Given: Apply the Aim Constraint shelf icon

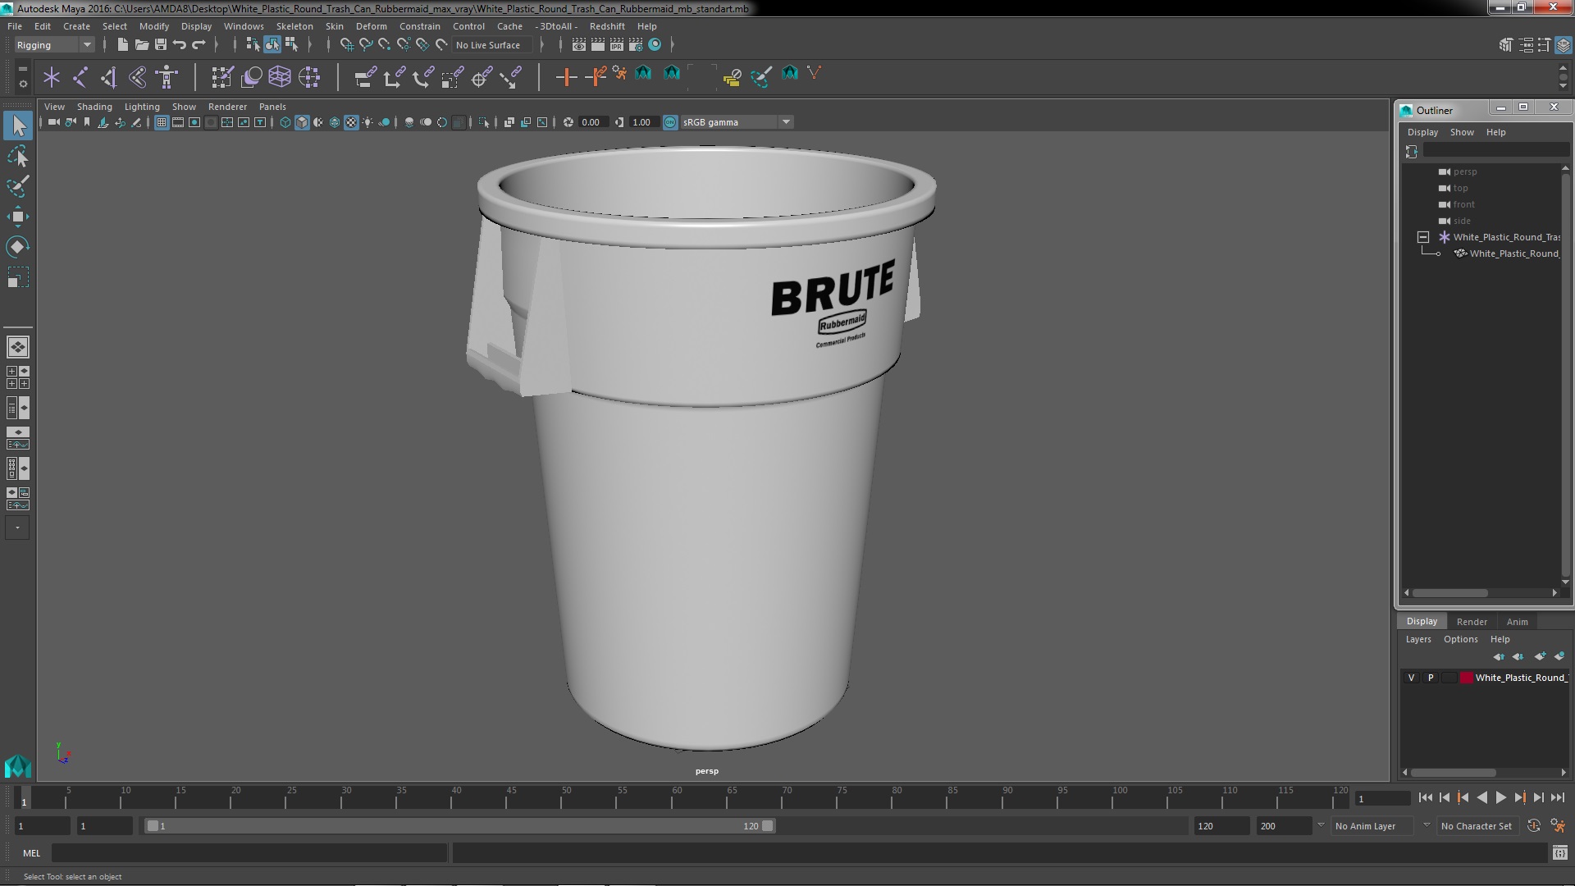Looking at the screenshot, I should [482, 77].
